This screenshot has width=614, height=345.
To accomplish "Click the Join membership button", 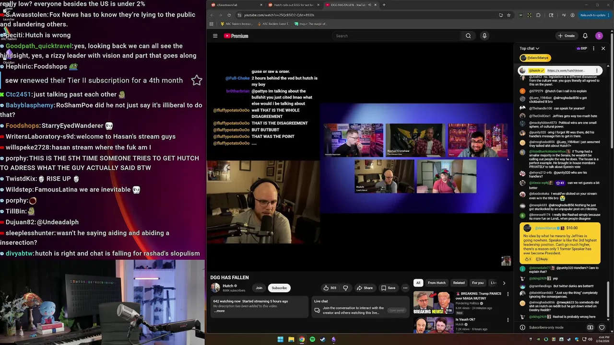I will pos(259,288).
